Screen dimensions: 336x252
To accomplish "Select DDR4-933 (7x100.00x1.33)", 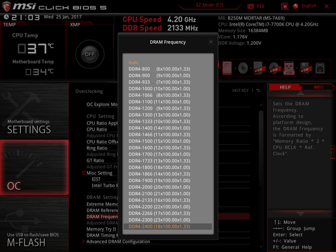I will (159, 82).
